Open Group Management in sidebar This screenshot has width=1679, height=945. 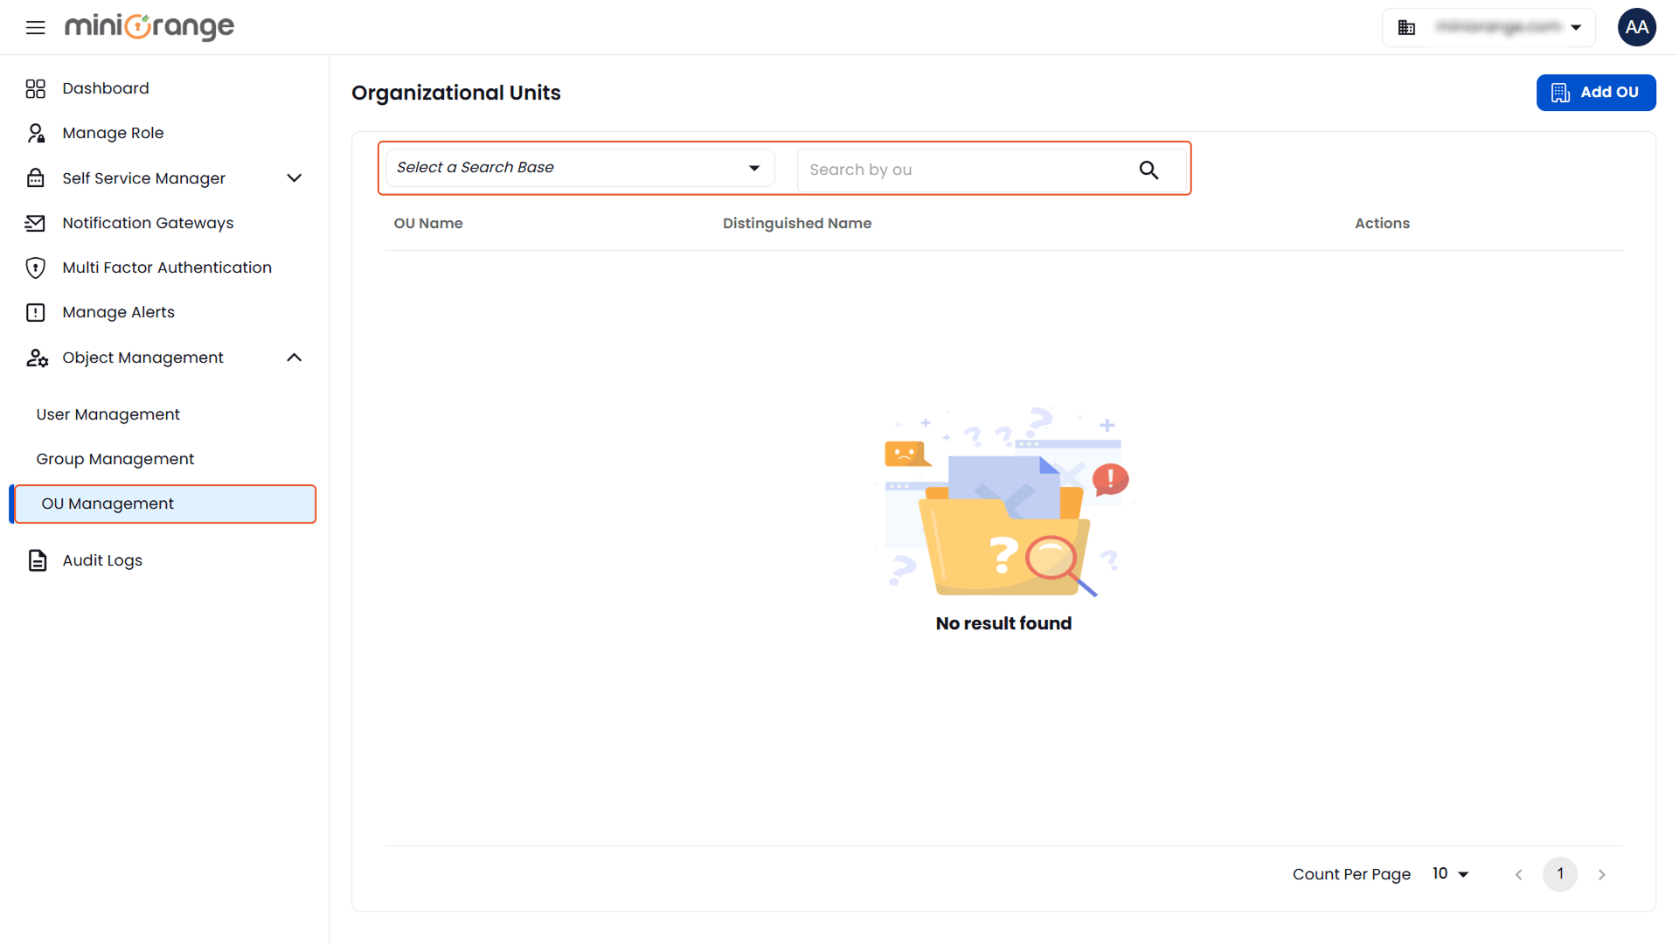point(115,459)
